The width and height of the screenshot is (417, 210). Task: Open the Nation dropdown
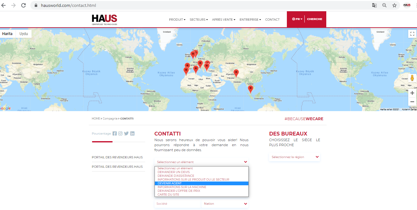[225, 204]
